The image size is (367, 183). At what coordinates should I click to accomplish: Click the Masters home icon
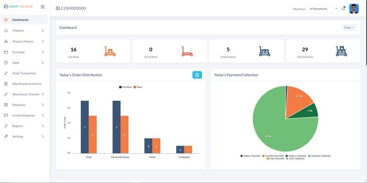coord(6,30)
